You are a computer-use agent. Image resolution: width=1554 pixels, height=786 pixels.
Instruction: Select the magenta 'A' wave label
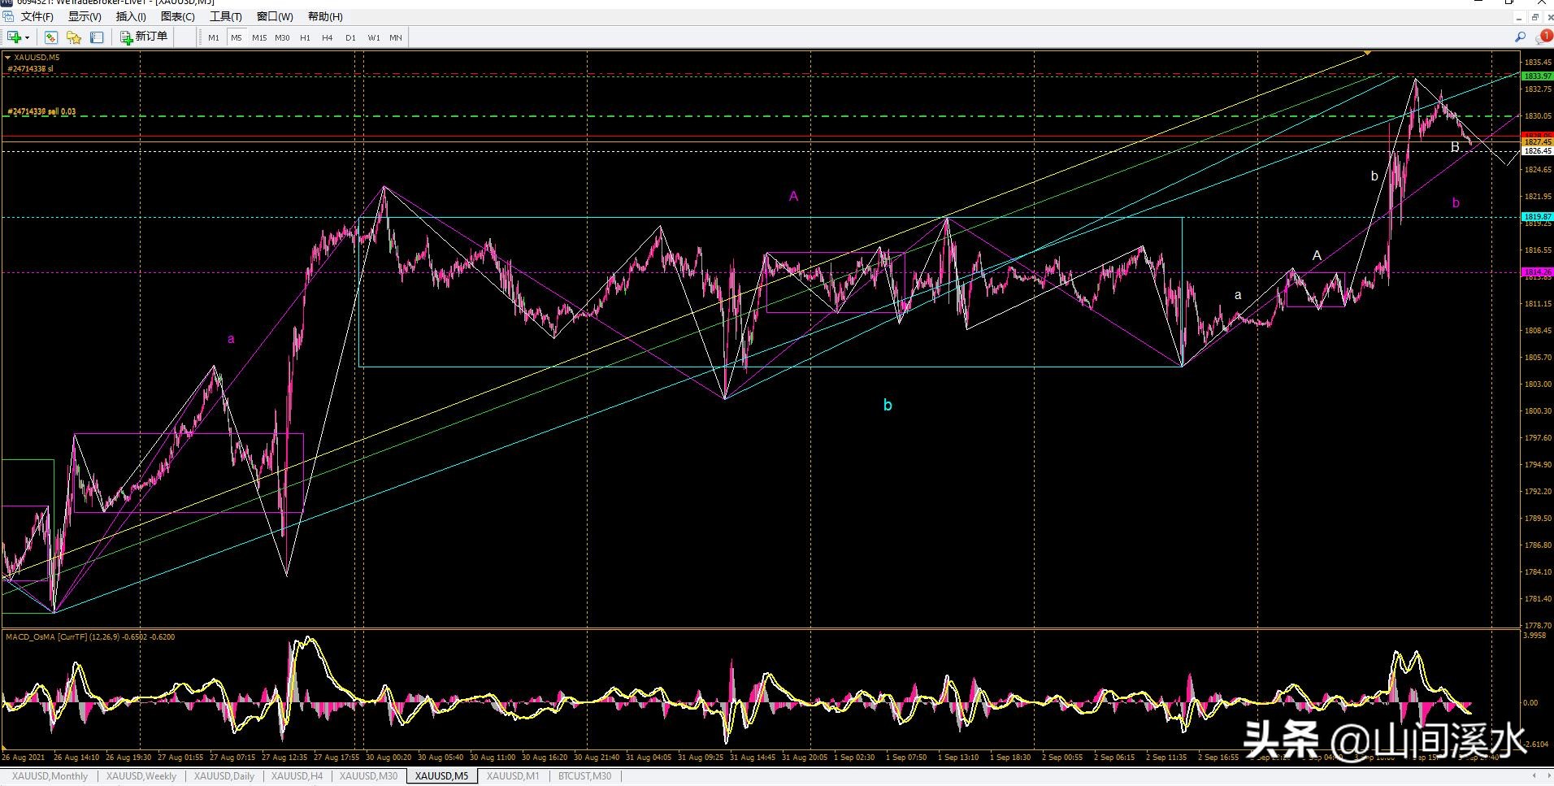coord(794,196)
